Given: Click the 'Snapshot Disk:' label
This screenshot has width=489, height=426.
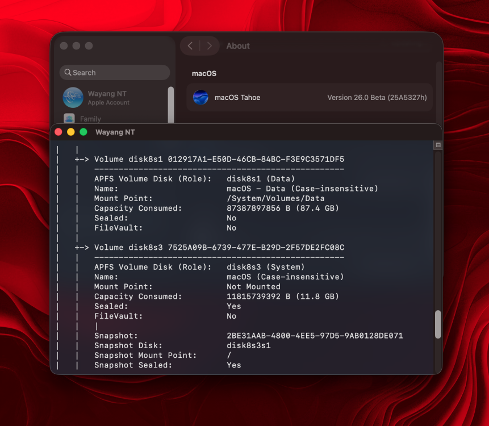Looking at the screenshot, I should pyautogui.click(x=128, y=345).
